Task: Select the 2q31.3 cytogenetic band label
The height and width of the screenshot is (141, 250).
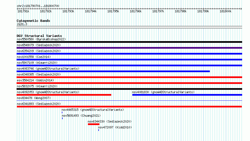Action: pyautogui.click(x=22, y=24)
